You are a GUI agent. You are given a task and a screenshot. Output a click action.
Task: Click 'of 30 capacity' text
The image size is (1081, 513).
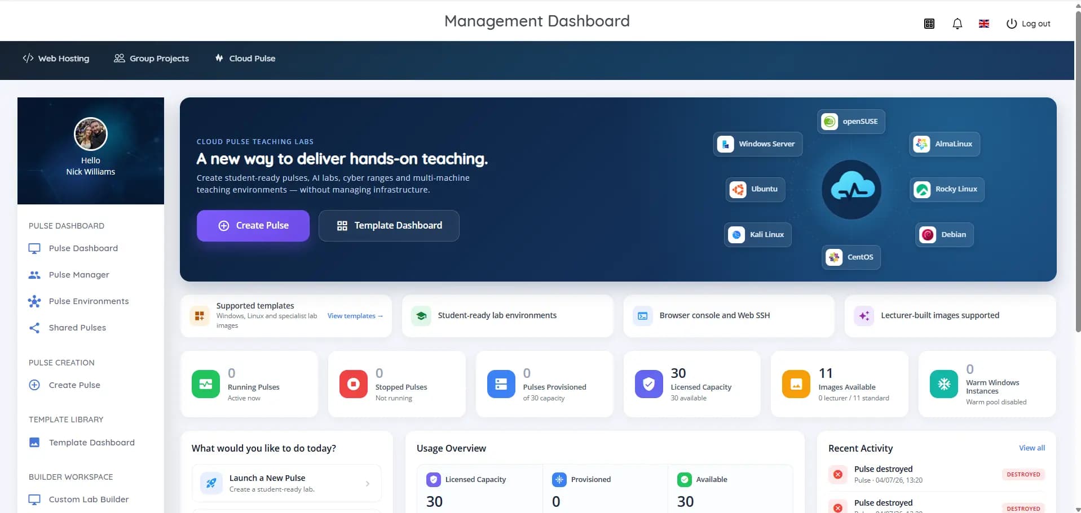(x=544, y=398)
